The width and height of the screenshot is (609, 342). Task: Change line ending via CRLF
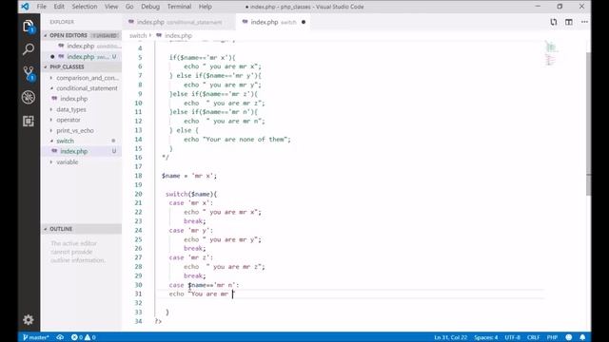pyautogui.click(x=533, y=337)
